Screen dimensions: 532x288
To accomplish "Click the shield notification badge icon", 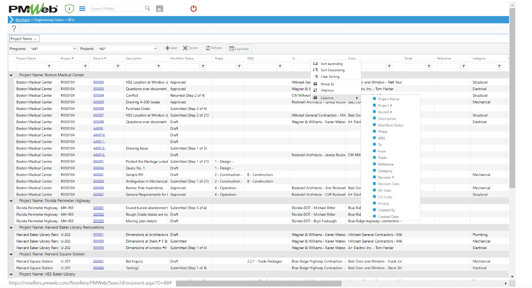I will pyautogui.click(x=69, y=9).
